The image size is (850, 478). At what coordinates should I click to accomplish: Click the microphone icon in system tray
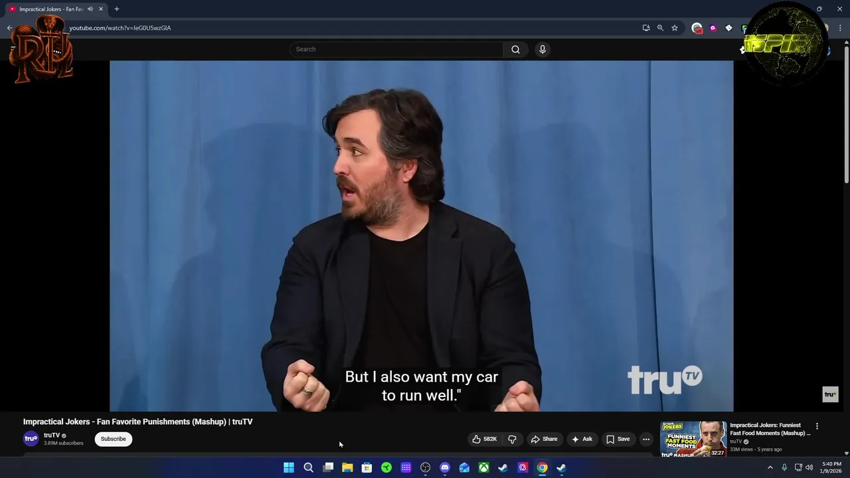click(x=784, y=468)
